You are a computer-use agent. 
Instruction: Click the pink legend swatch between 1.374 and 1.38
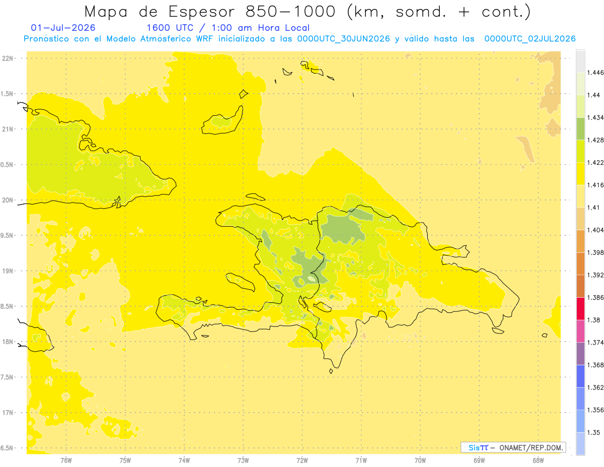click(580, 331)
